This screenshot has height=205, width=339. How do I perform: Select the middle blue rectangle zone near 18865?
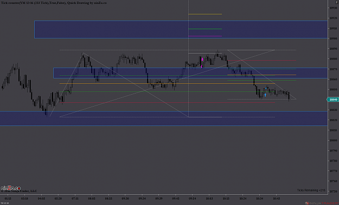pos(190,73)
